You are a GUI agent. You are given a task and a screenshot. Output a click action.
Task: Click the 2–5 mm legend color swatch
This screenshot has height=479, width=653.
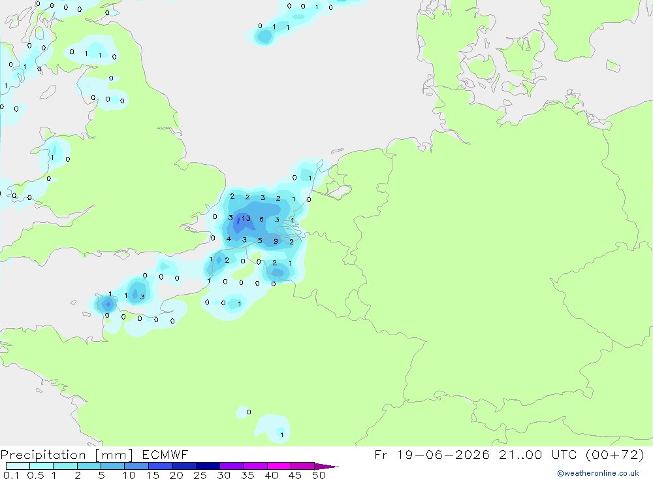coord(89,466)
